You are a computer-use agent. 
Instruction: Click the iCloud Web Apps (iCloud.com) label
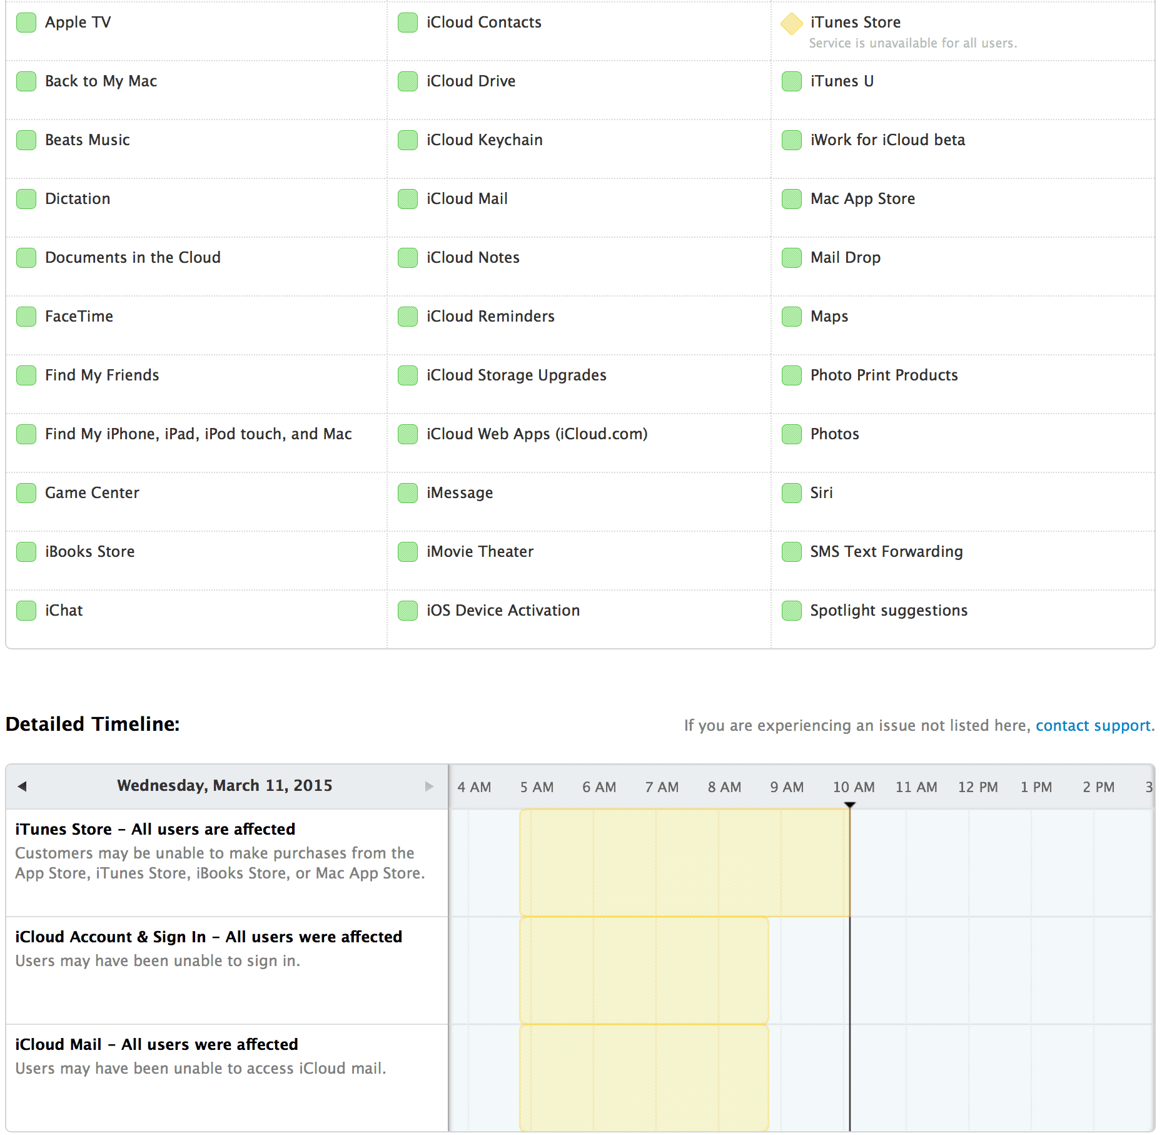[537, 434]
